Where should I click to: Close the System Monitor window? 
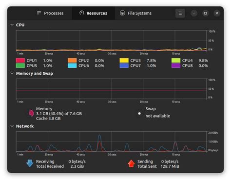coord(217,13)
